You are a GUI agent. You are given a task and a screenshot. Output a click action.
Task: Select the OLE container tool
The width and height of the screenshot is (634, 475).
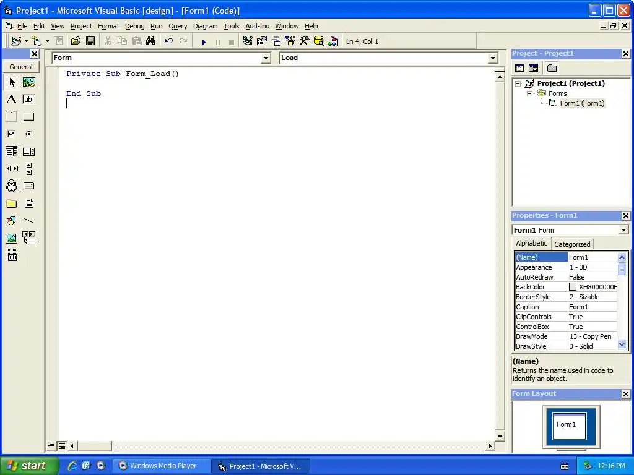coord(12,255)
